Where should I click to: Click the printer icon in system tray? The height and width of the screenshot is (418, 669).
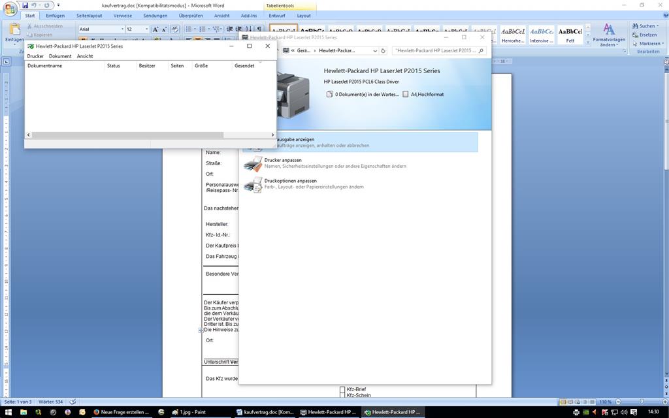coord(576,413)
